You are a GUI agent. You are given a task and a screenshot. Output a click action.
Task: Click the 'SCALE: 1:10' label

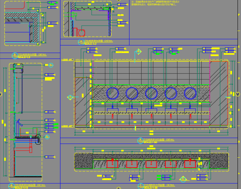click(21, 188)
